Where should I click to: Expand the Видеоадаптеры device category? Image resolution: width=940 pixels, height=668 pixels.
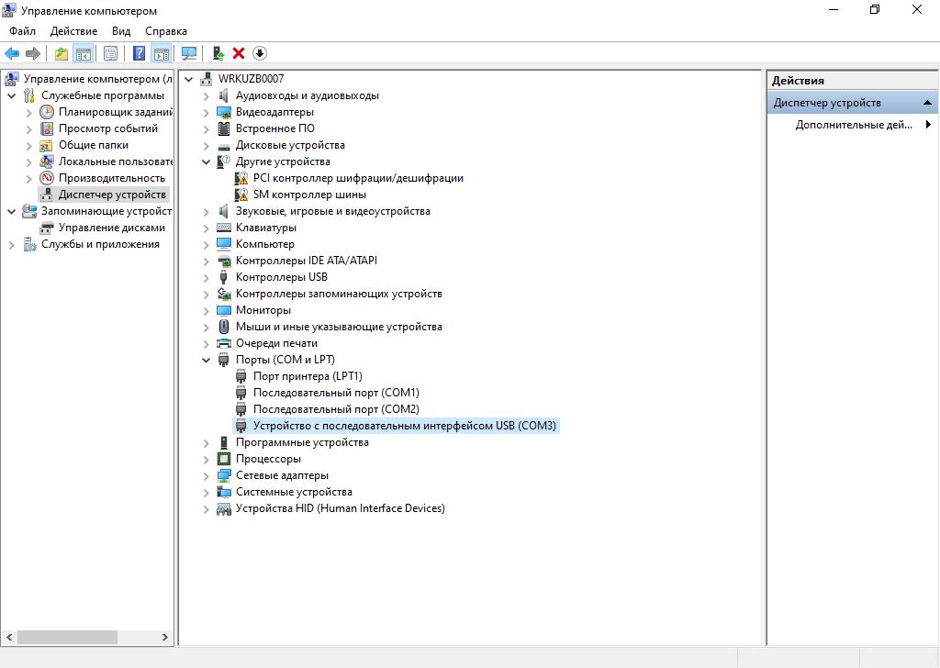[x=207, y=112]
